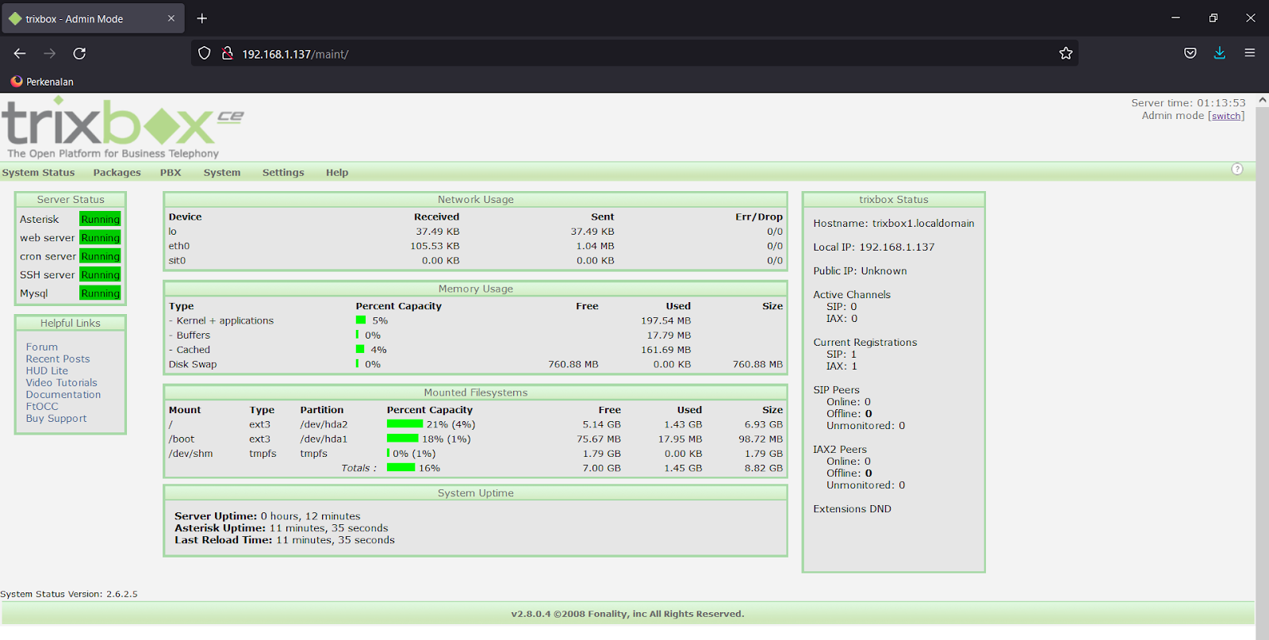
Task: Open the Recent Posts link
Action: click(x=57, y=358)
